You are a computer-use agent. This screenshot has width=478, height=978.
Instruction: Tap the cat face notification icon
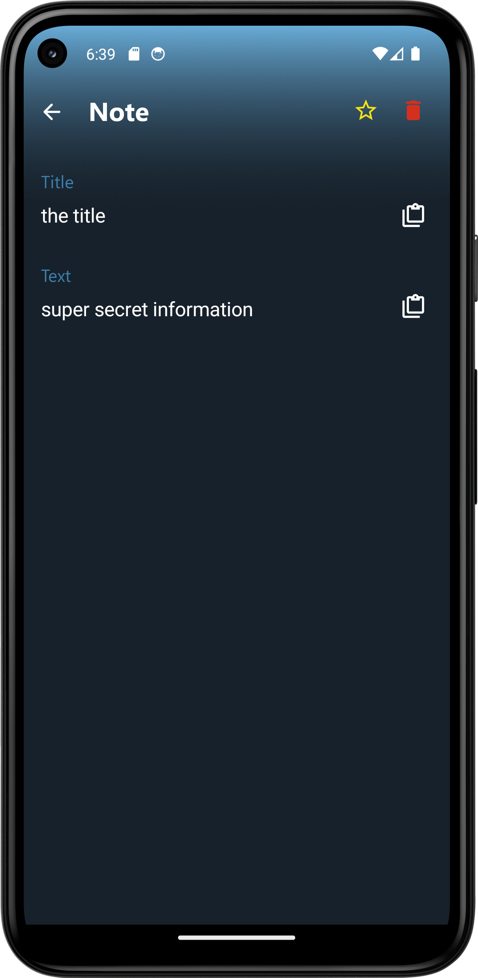[x=158, y=54]
